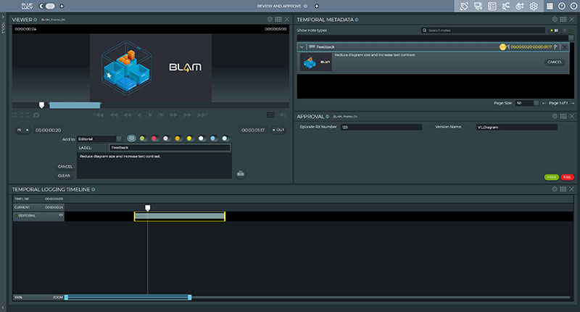
Task: Collapse the Feedback note entry
Action: point(302,46)
